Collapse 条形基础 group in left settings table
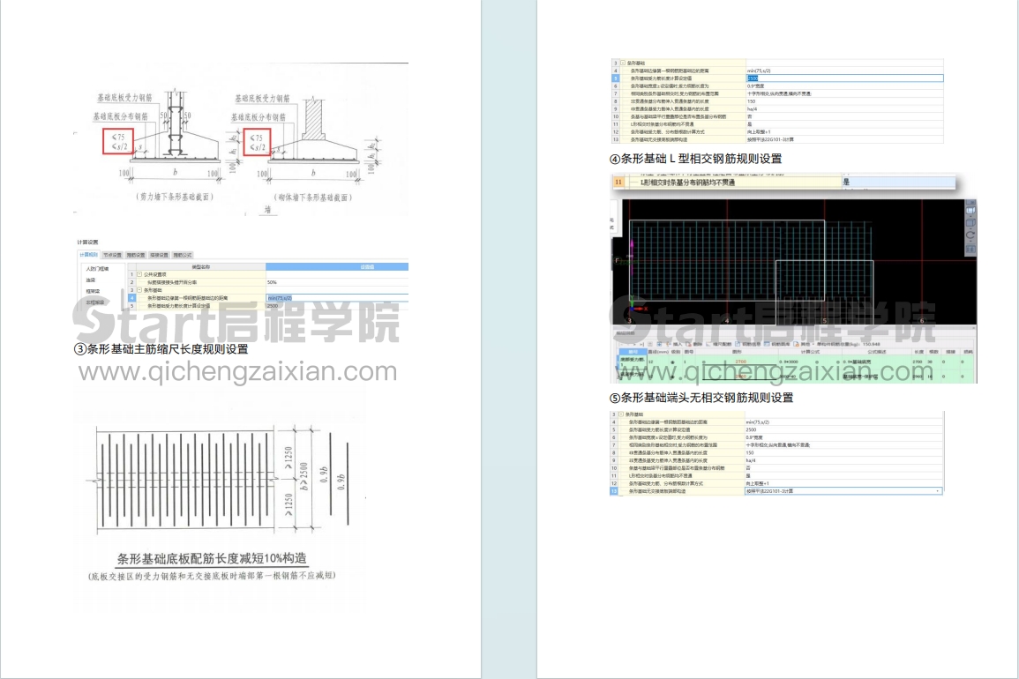Viewport: 1019px width, 679px height. pos(139,289)
